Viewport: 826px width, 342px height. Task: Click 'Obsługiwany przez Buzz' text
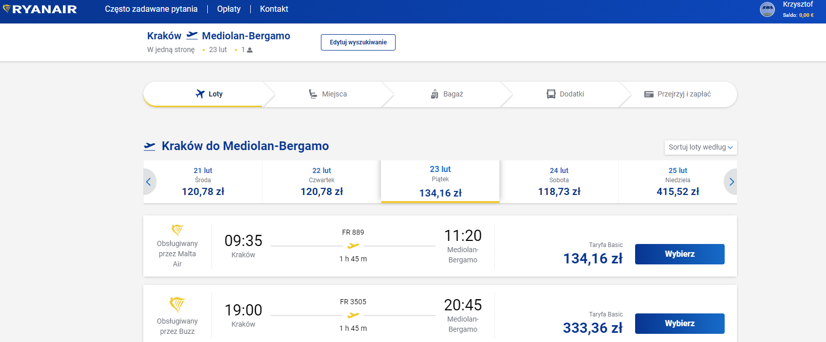[x=177, y=326]
